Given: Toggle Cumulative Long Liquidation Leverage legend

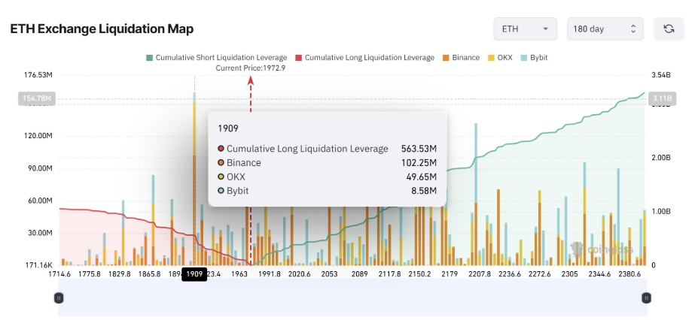Looking at the screenshot, I should coord(364,58).
